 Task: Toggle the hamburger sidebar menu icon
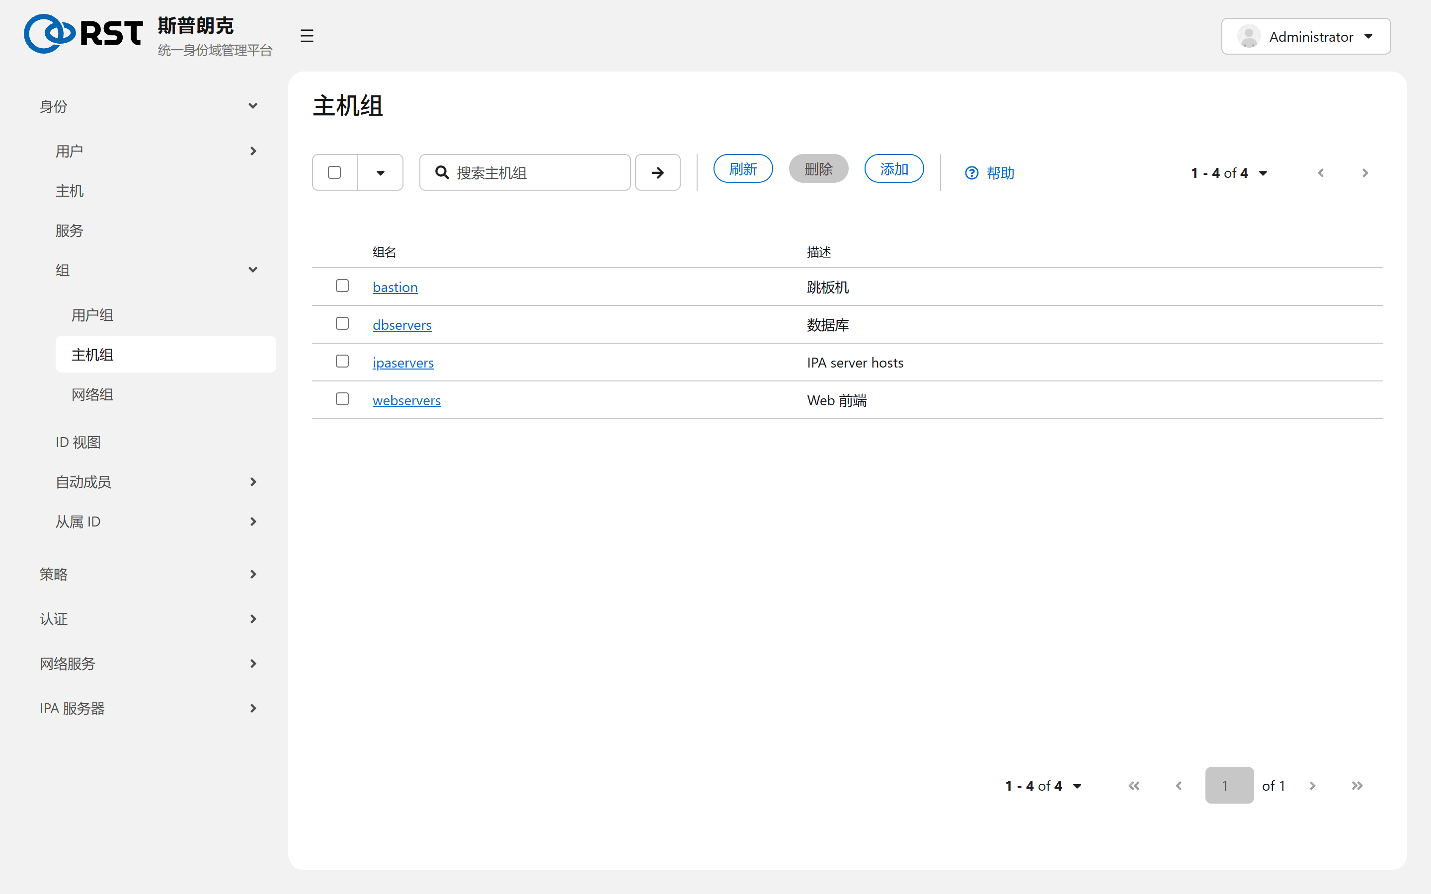(x=306, y=36)
